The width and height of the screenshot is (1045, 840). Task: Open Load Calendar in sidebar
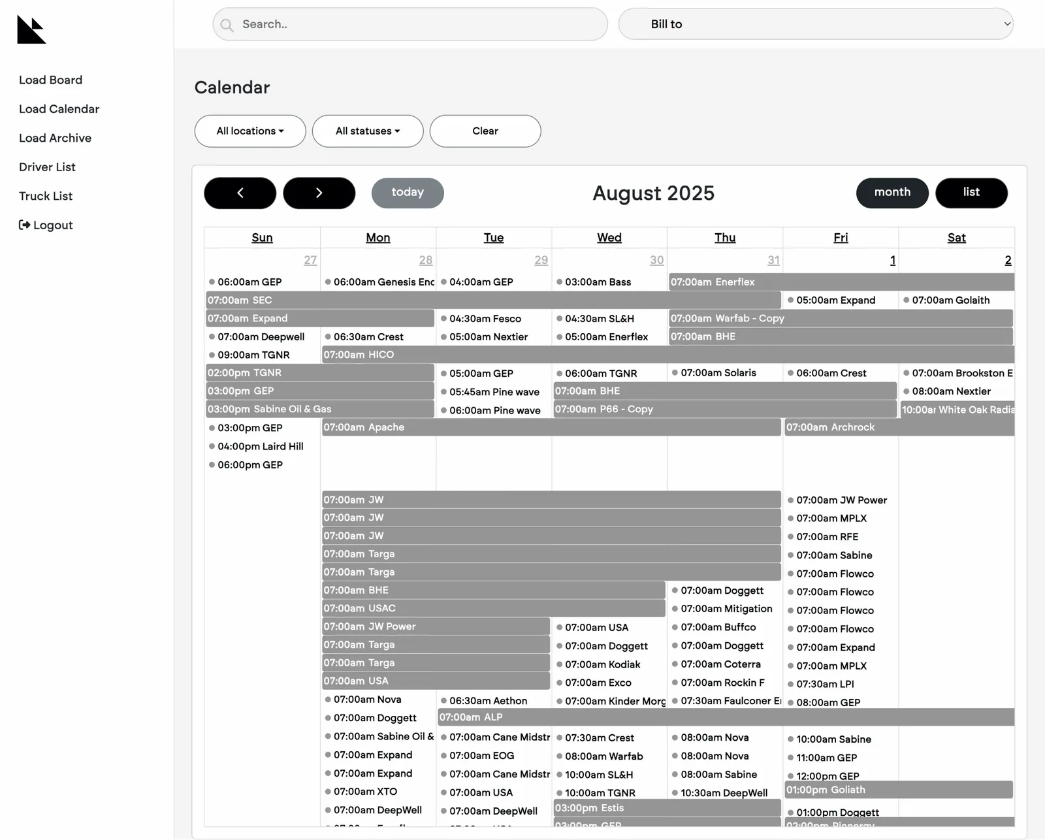pos(59,109)
